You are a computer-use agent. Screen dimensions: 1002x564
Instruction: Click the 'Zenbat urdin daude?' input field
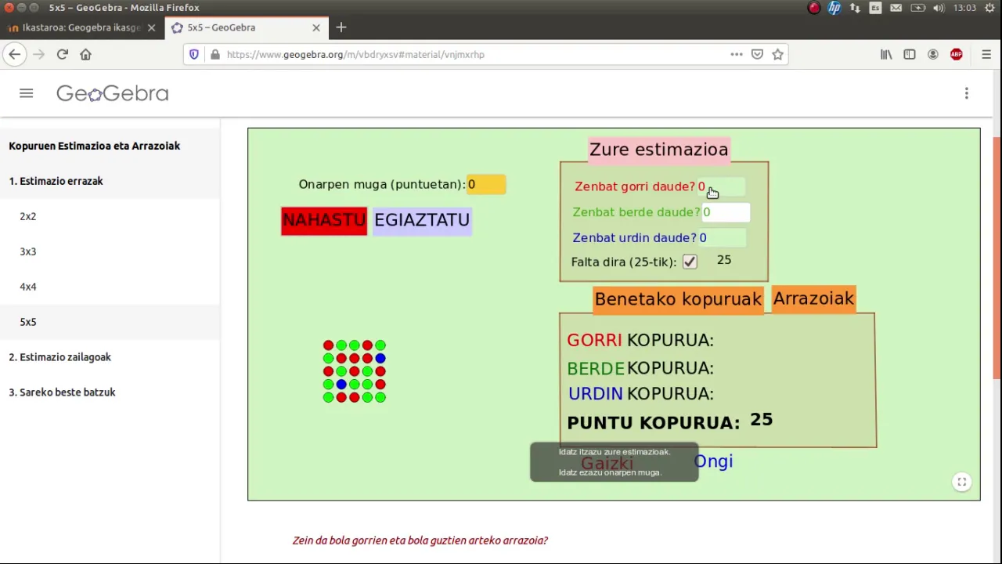pos(722,238)
